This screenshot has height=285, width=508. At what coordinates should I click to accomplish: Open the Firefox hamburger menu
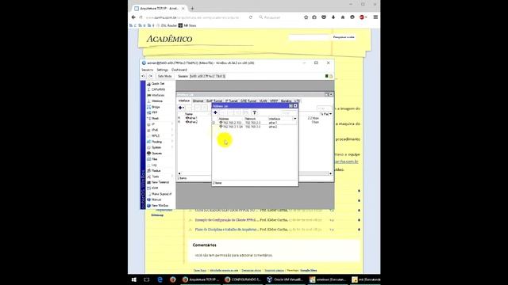tap(375, 17)
